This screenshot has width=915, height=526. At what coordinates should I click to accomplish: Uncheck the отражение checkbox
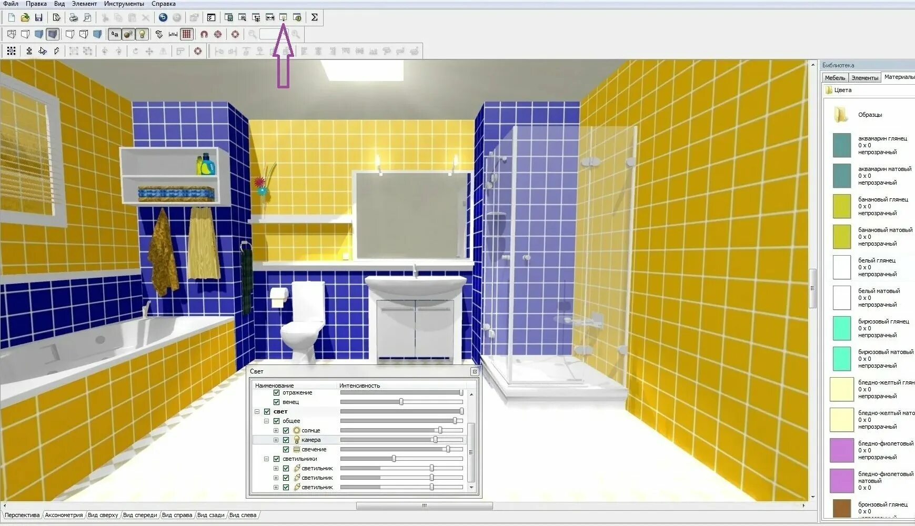click(276, 392)
